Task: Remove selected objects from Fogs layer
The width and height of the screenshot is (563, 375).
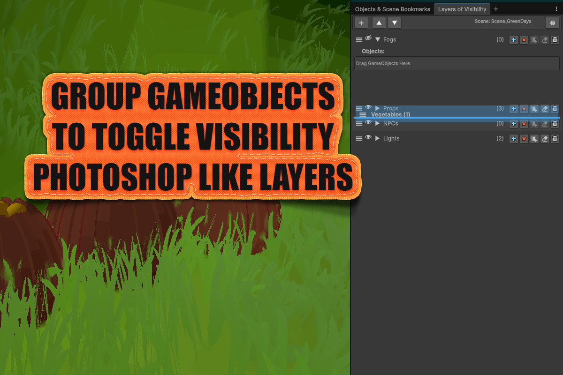Action: coord(524,40)
